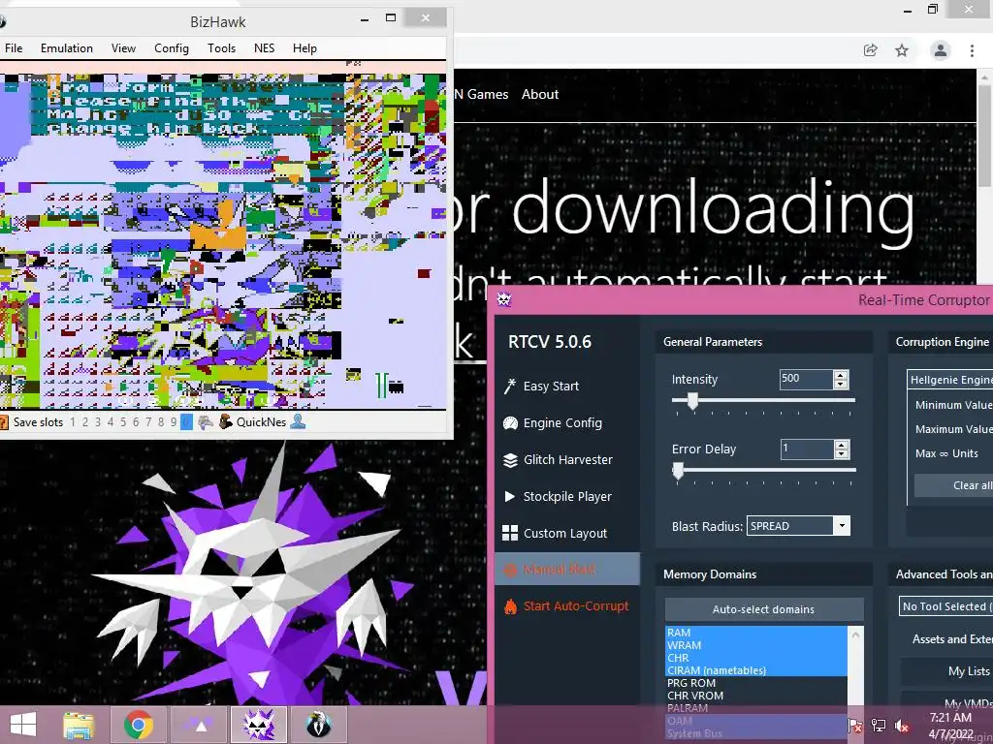Open the Tools menu in BizHawk

tap(222, 48)
